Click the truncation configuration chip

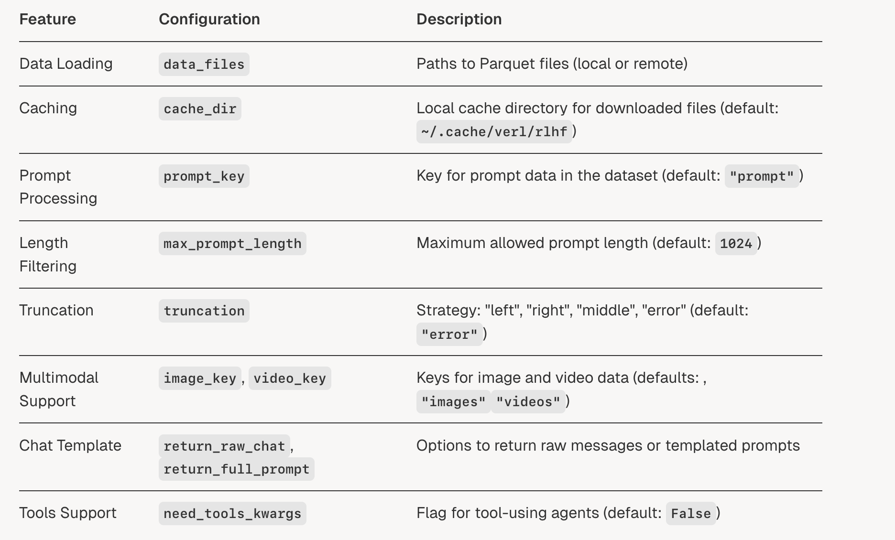coord(204,311)
